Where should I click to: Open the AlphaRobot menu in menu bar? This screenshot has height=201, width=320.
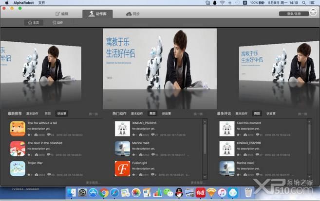(x=24, y=2)
